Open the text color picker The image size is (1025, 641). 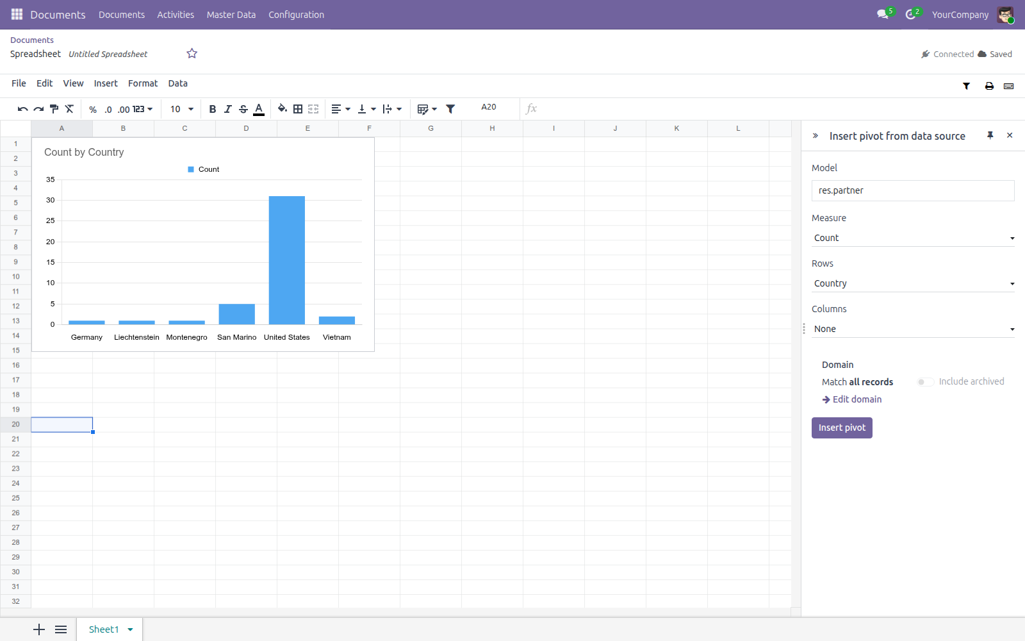259,110
